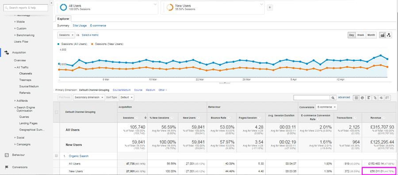Viewport: 398px width, 175px height.
Task: Tick the Organic Search row checkbox
Action: coord(56,156)
